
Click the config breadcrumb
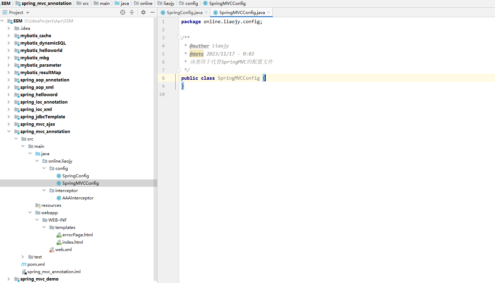coord(189,3)
